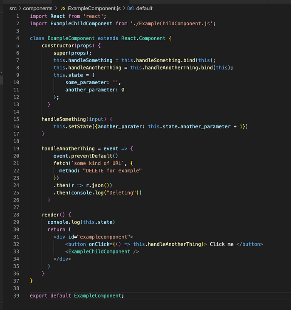
Task: Click 'React.Component' in class declaration
Action: (143, 38)
